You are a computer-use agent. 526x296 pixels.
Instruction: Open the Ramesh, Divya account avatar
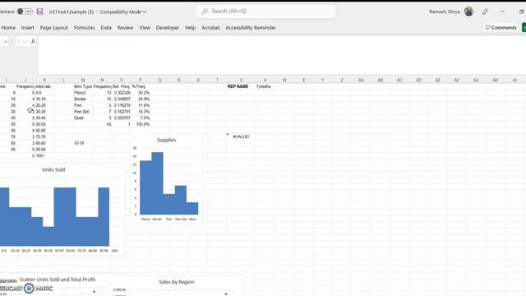[x=468, y=12]
